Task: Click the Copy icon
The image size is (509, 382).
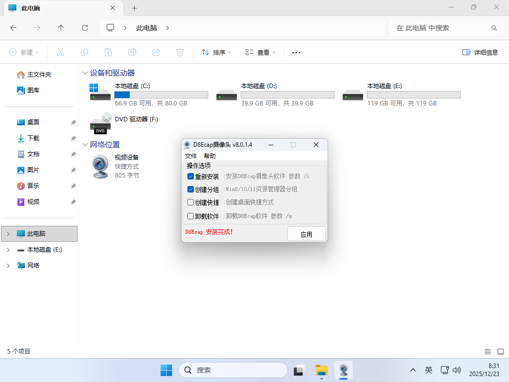Action: [x=85, y=52]
